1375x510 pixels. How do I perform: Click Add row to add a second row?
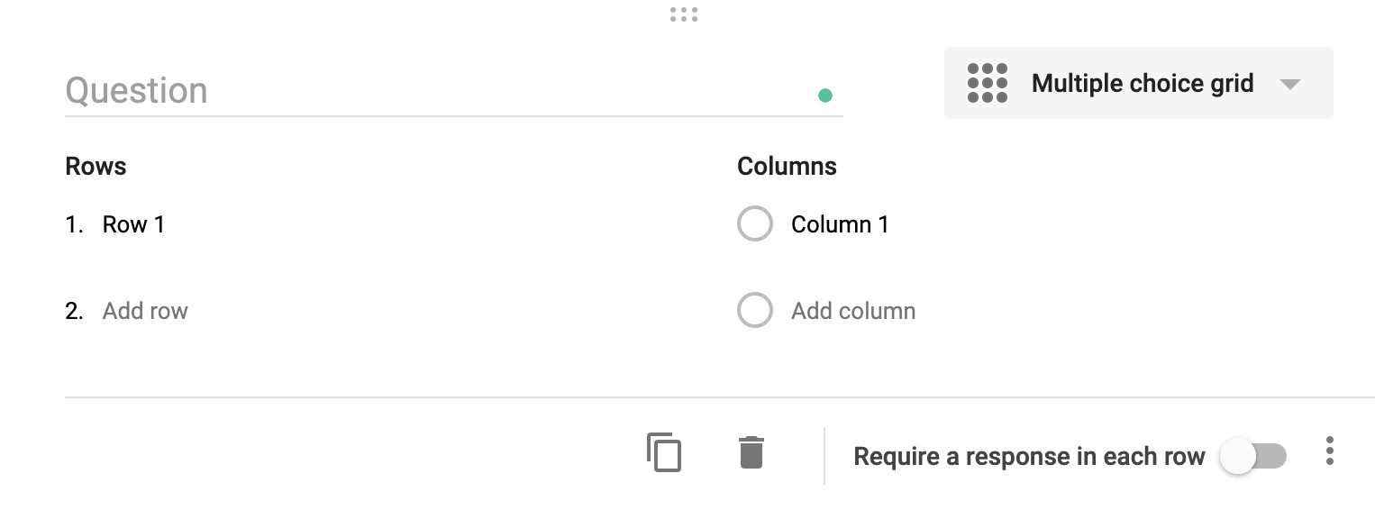pyautogui.click(x=145, y=311)
